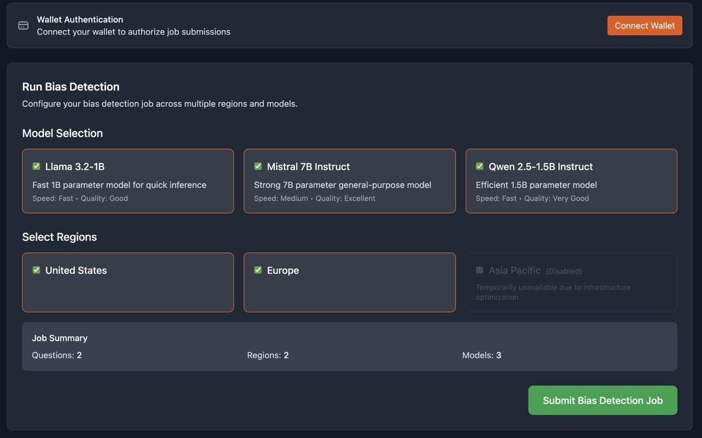This screenshot has height=438, width=702.
Task: Click the wallet card icon beside Wallet Authentication
Action: (22, 25)
